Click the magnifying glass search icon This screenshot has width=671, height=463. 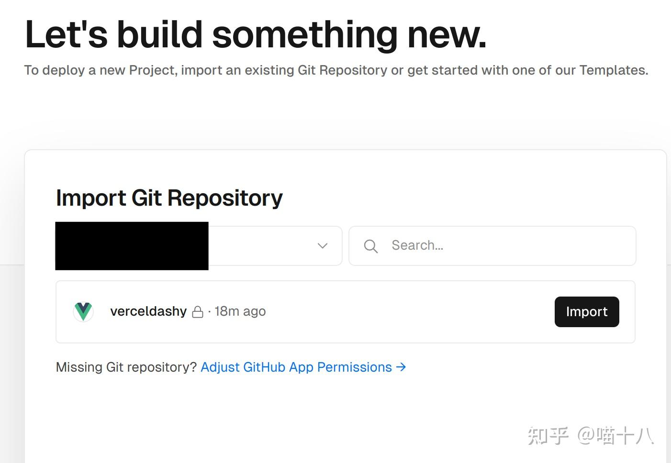(370, 246)
